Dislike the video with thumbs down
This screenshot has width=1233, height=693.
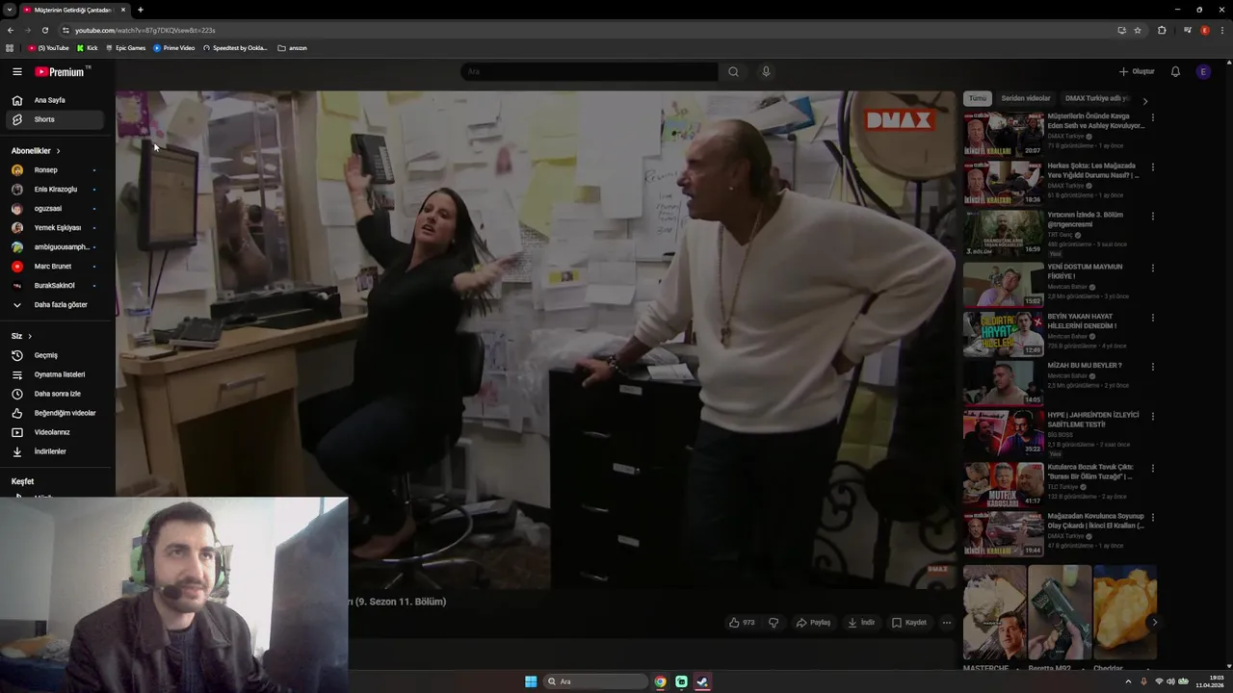coord(773,623)
